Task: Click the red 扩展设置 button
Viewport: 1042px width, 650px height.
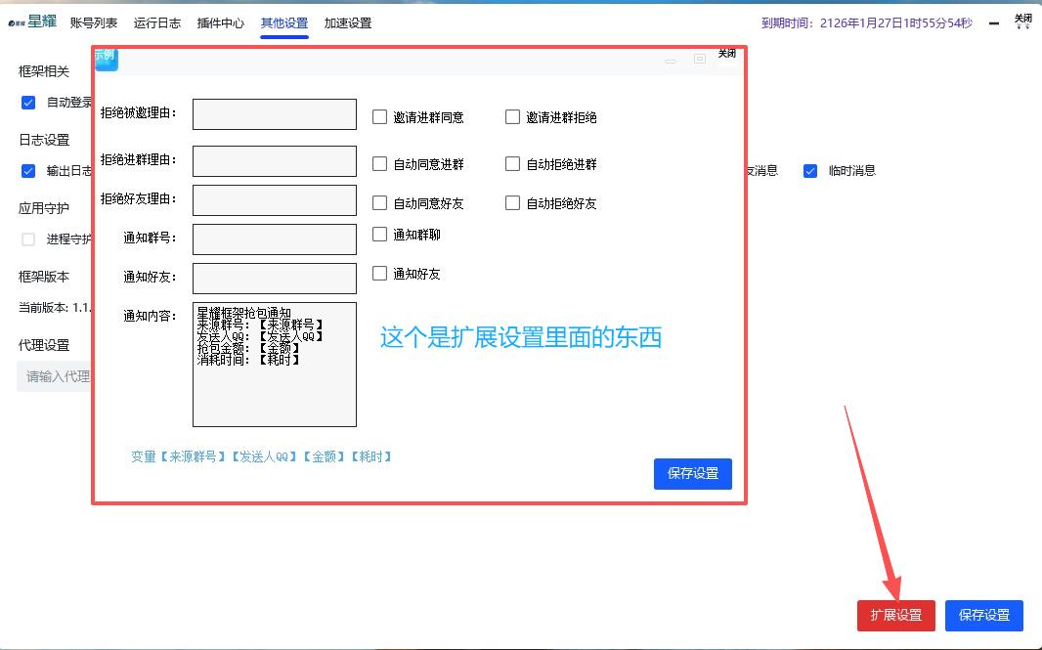Action: 895,616
